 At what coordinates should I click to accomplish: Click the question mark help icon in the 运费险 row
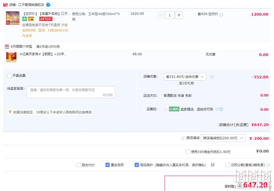221,109
